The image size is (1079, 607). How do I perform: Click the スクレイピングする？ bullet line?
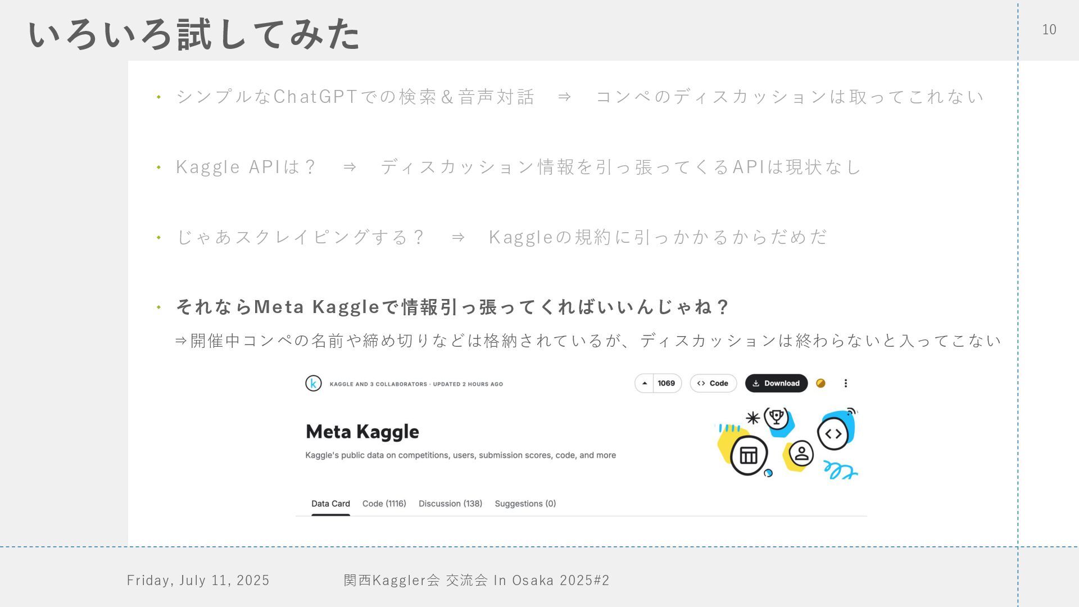(x=501, y=237)
